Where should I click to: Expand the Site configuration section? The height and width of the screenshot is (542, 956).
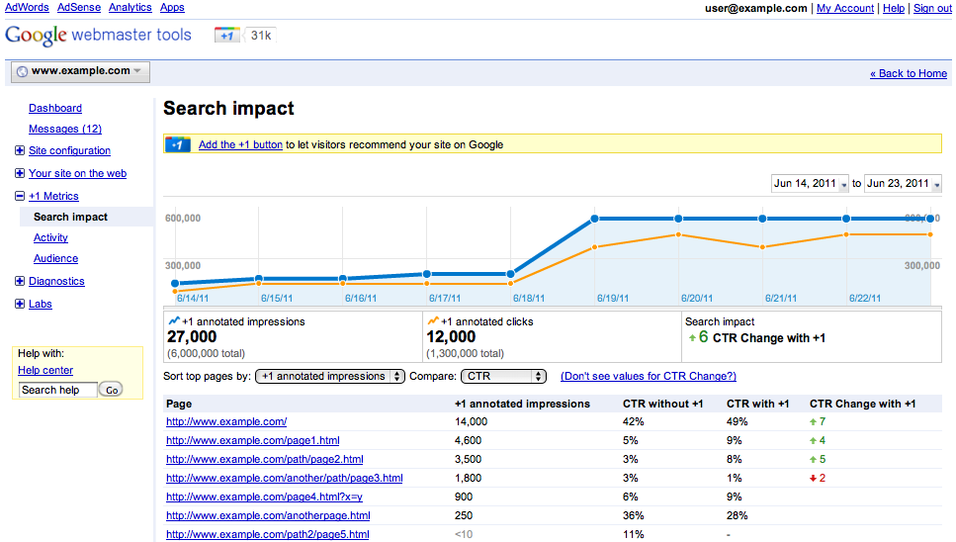pos(20,151)
